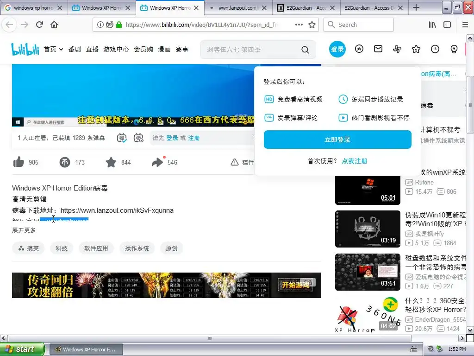Image resolution: width=474 pixels, height=356 pixels.
Task: Click the browser Forward arrow button
Action: [25, 25]
